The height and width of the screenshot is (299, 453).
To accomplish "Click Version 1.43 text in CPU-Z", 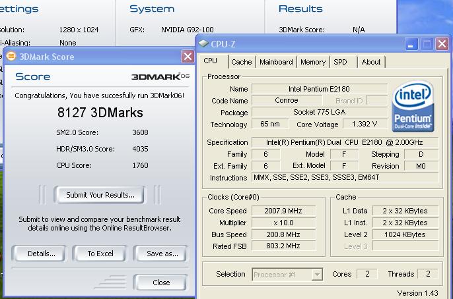I will (417, 293).
